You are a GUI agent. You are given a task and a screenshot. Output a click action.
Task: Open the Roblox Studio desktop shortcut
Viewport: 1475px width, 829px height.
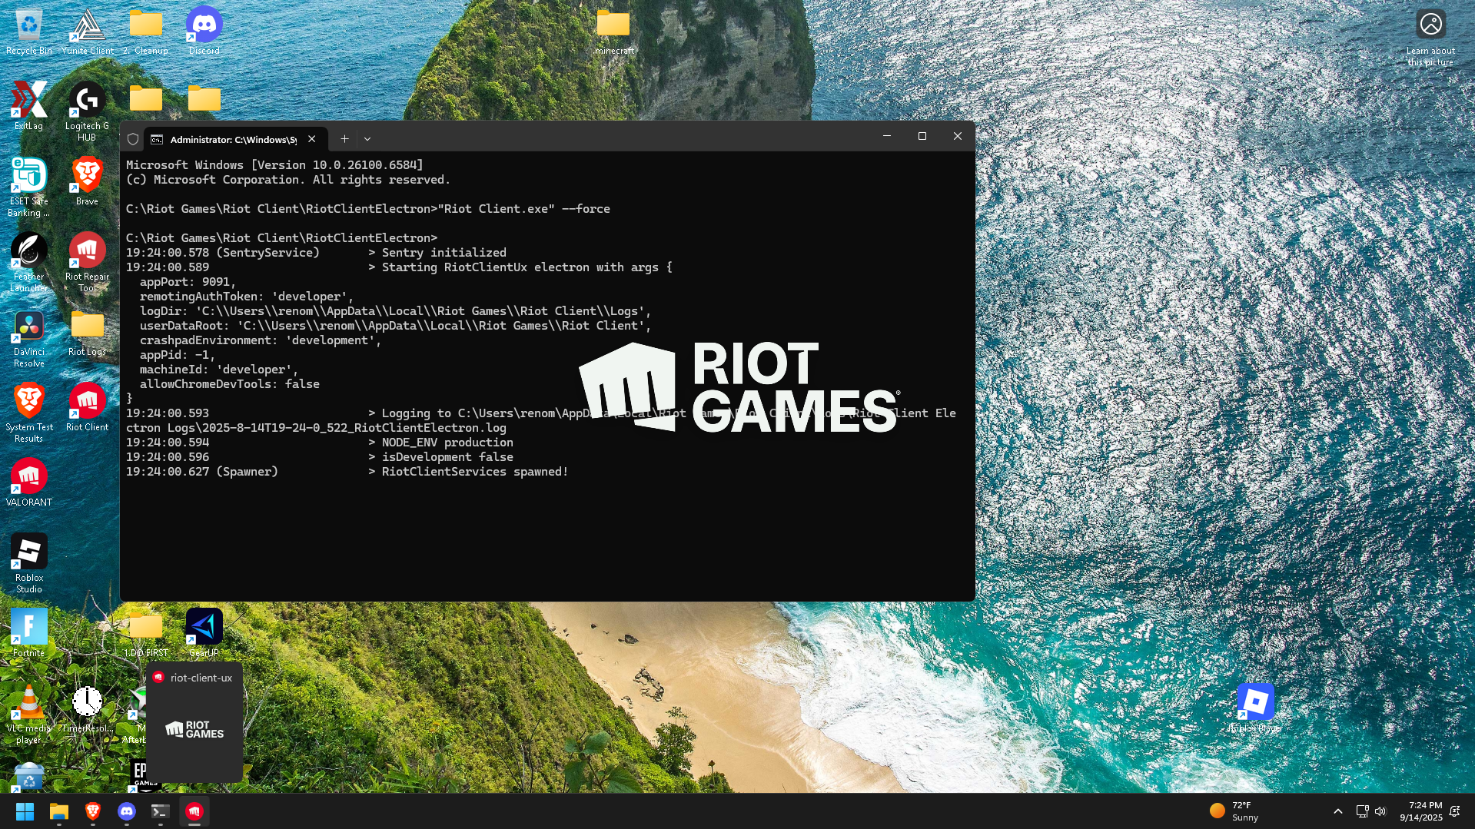[28, 563]
